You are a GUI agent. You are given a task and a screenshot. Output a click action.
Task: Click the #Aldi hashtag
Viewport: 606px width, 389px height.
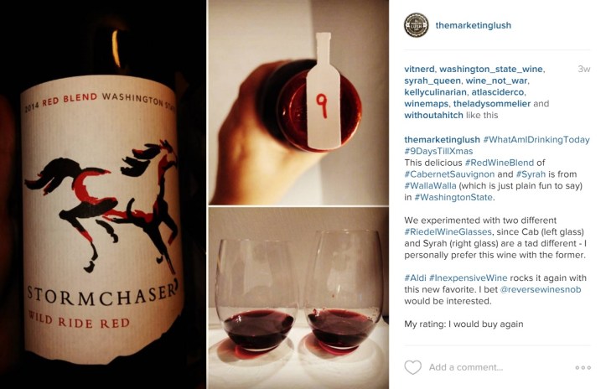tap(416, 278)
